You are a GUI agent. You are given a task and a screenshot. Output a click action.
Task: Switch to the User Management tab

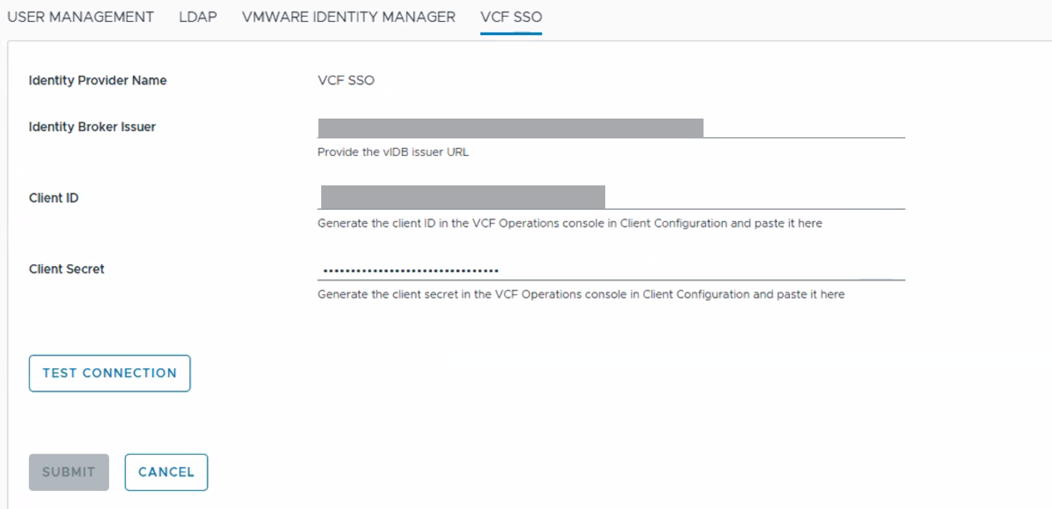tap(80, 17)
